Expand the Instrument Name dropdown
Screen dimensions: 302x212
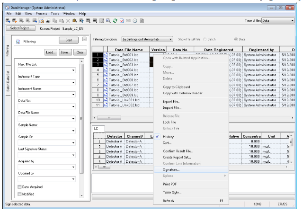coord(73,94)
